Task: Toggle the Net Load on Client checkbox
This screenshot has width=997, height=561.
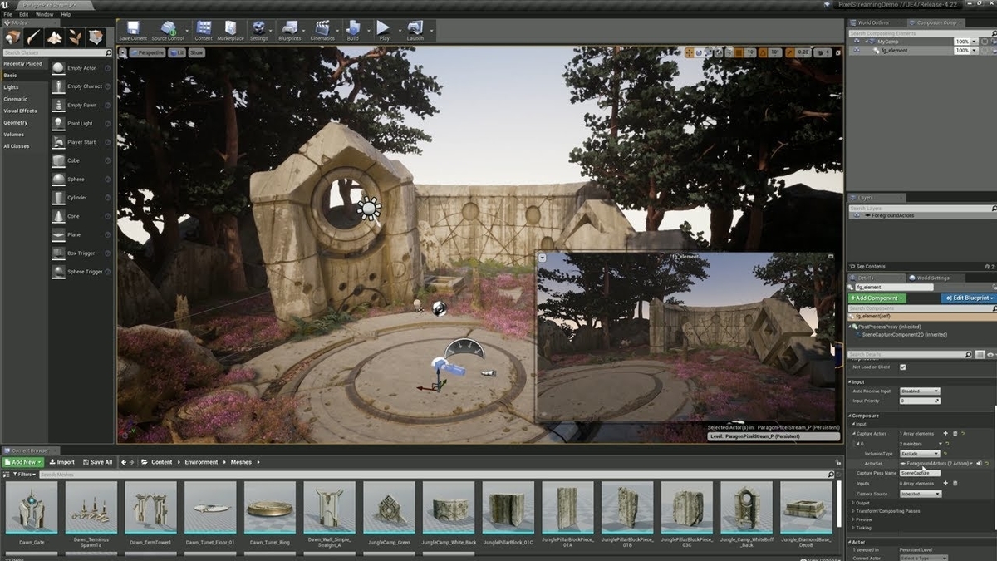Action: (x=902, y=367)
